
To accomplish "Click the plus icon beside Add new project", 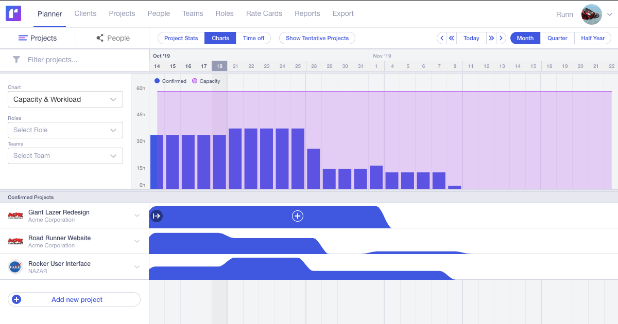I will click(16, 299).
